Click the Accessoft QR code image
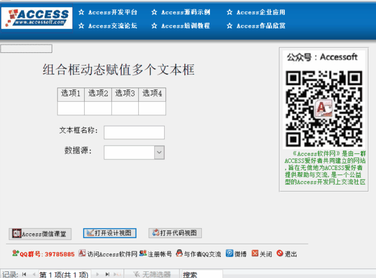 (324, 109)
